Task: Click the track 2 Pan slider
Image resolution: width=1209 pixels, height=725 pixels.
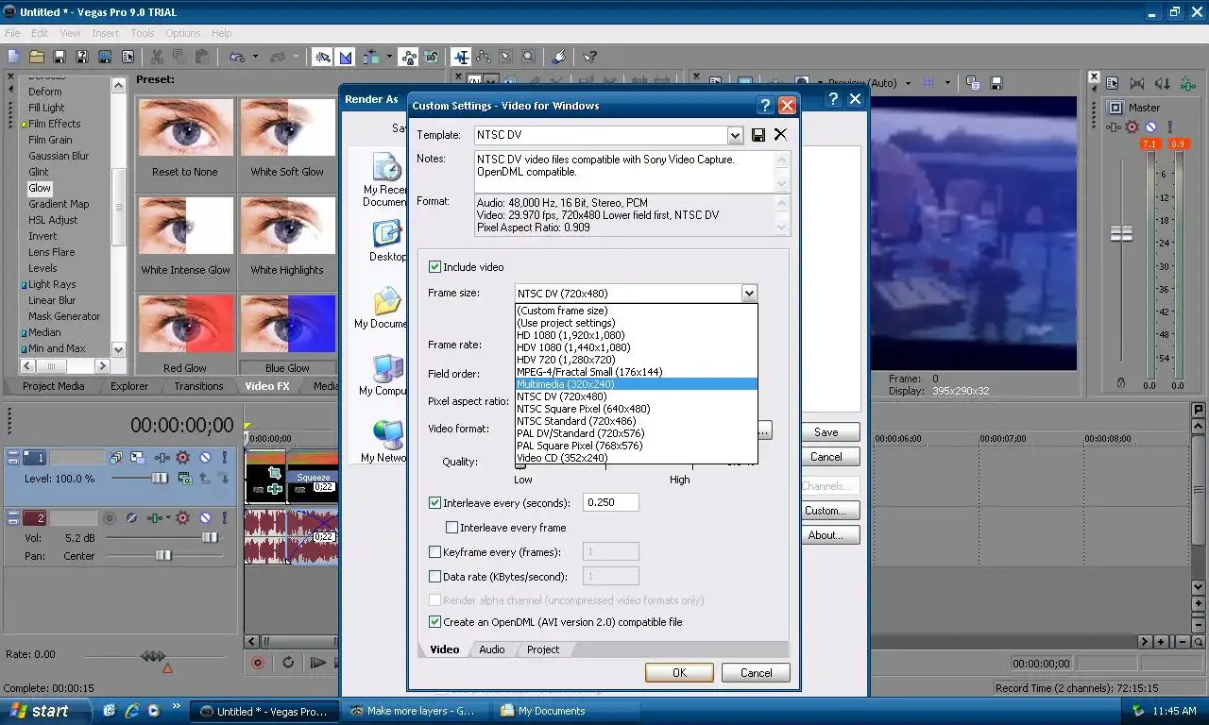Action: click(x=163, y=555)
